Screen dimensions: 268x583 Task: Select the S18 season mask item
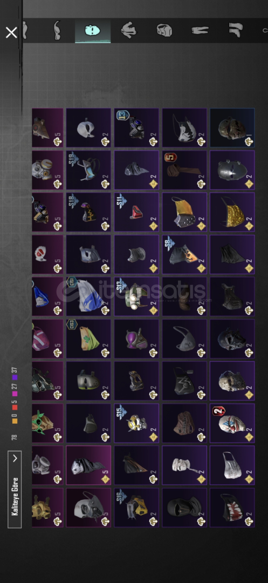(88, 212)
